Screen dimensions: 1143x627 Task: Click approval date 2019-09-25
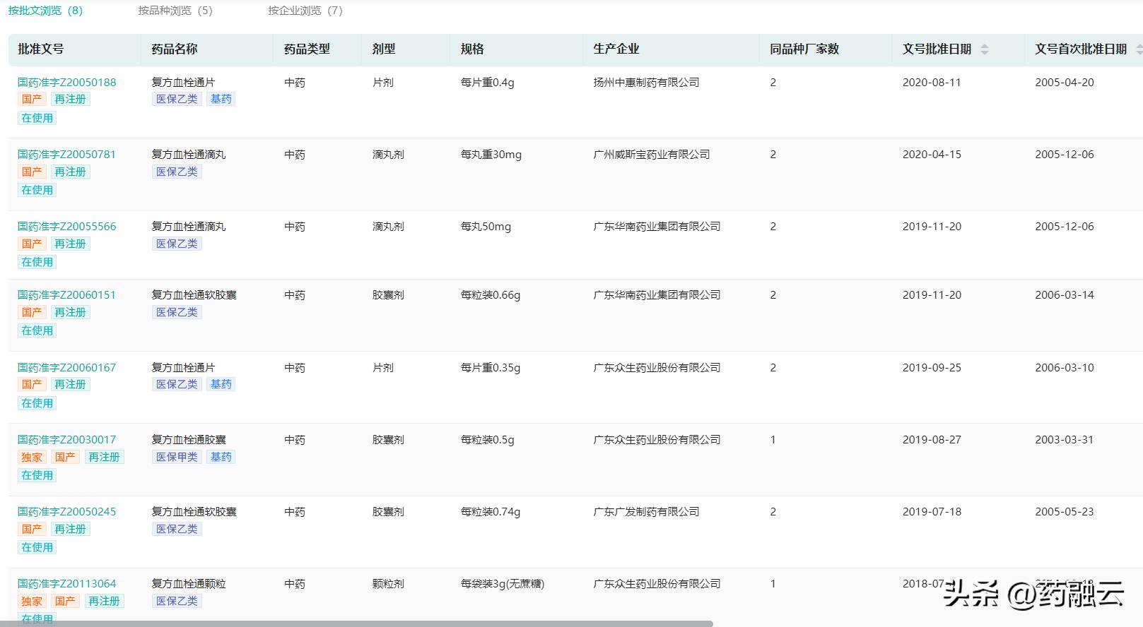pyautogui.click(x=932, y=367)
